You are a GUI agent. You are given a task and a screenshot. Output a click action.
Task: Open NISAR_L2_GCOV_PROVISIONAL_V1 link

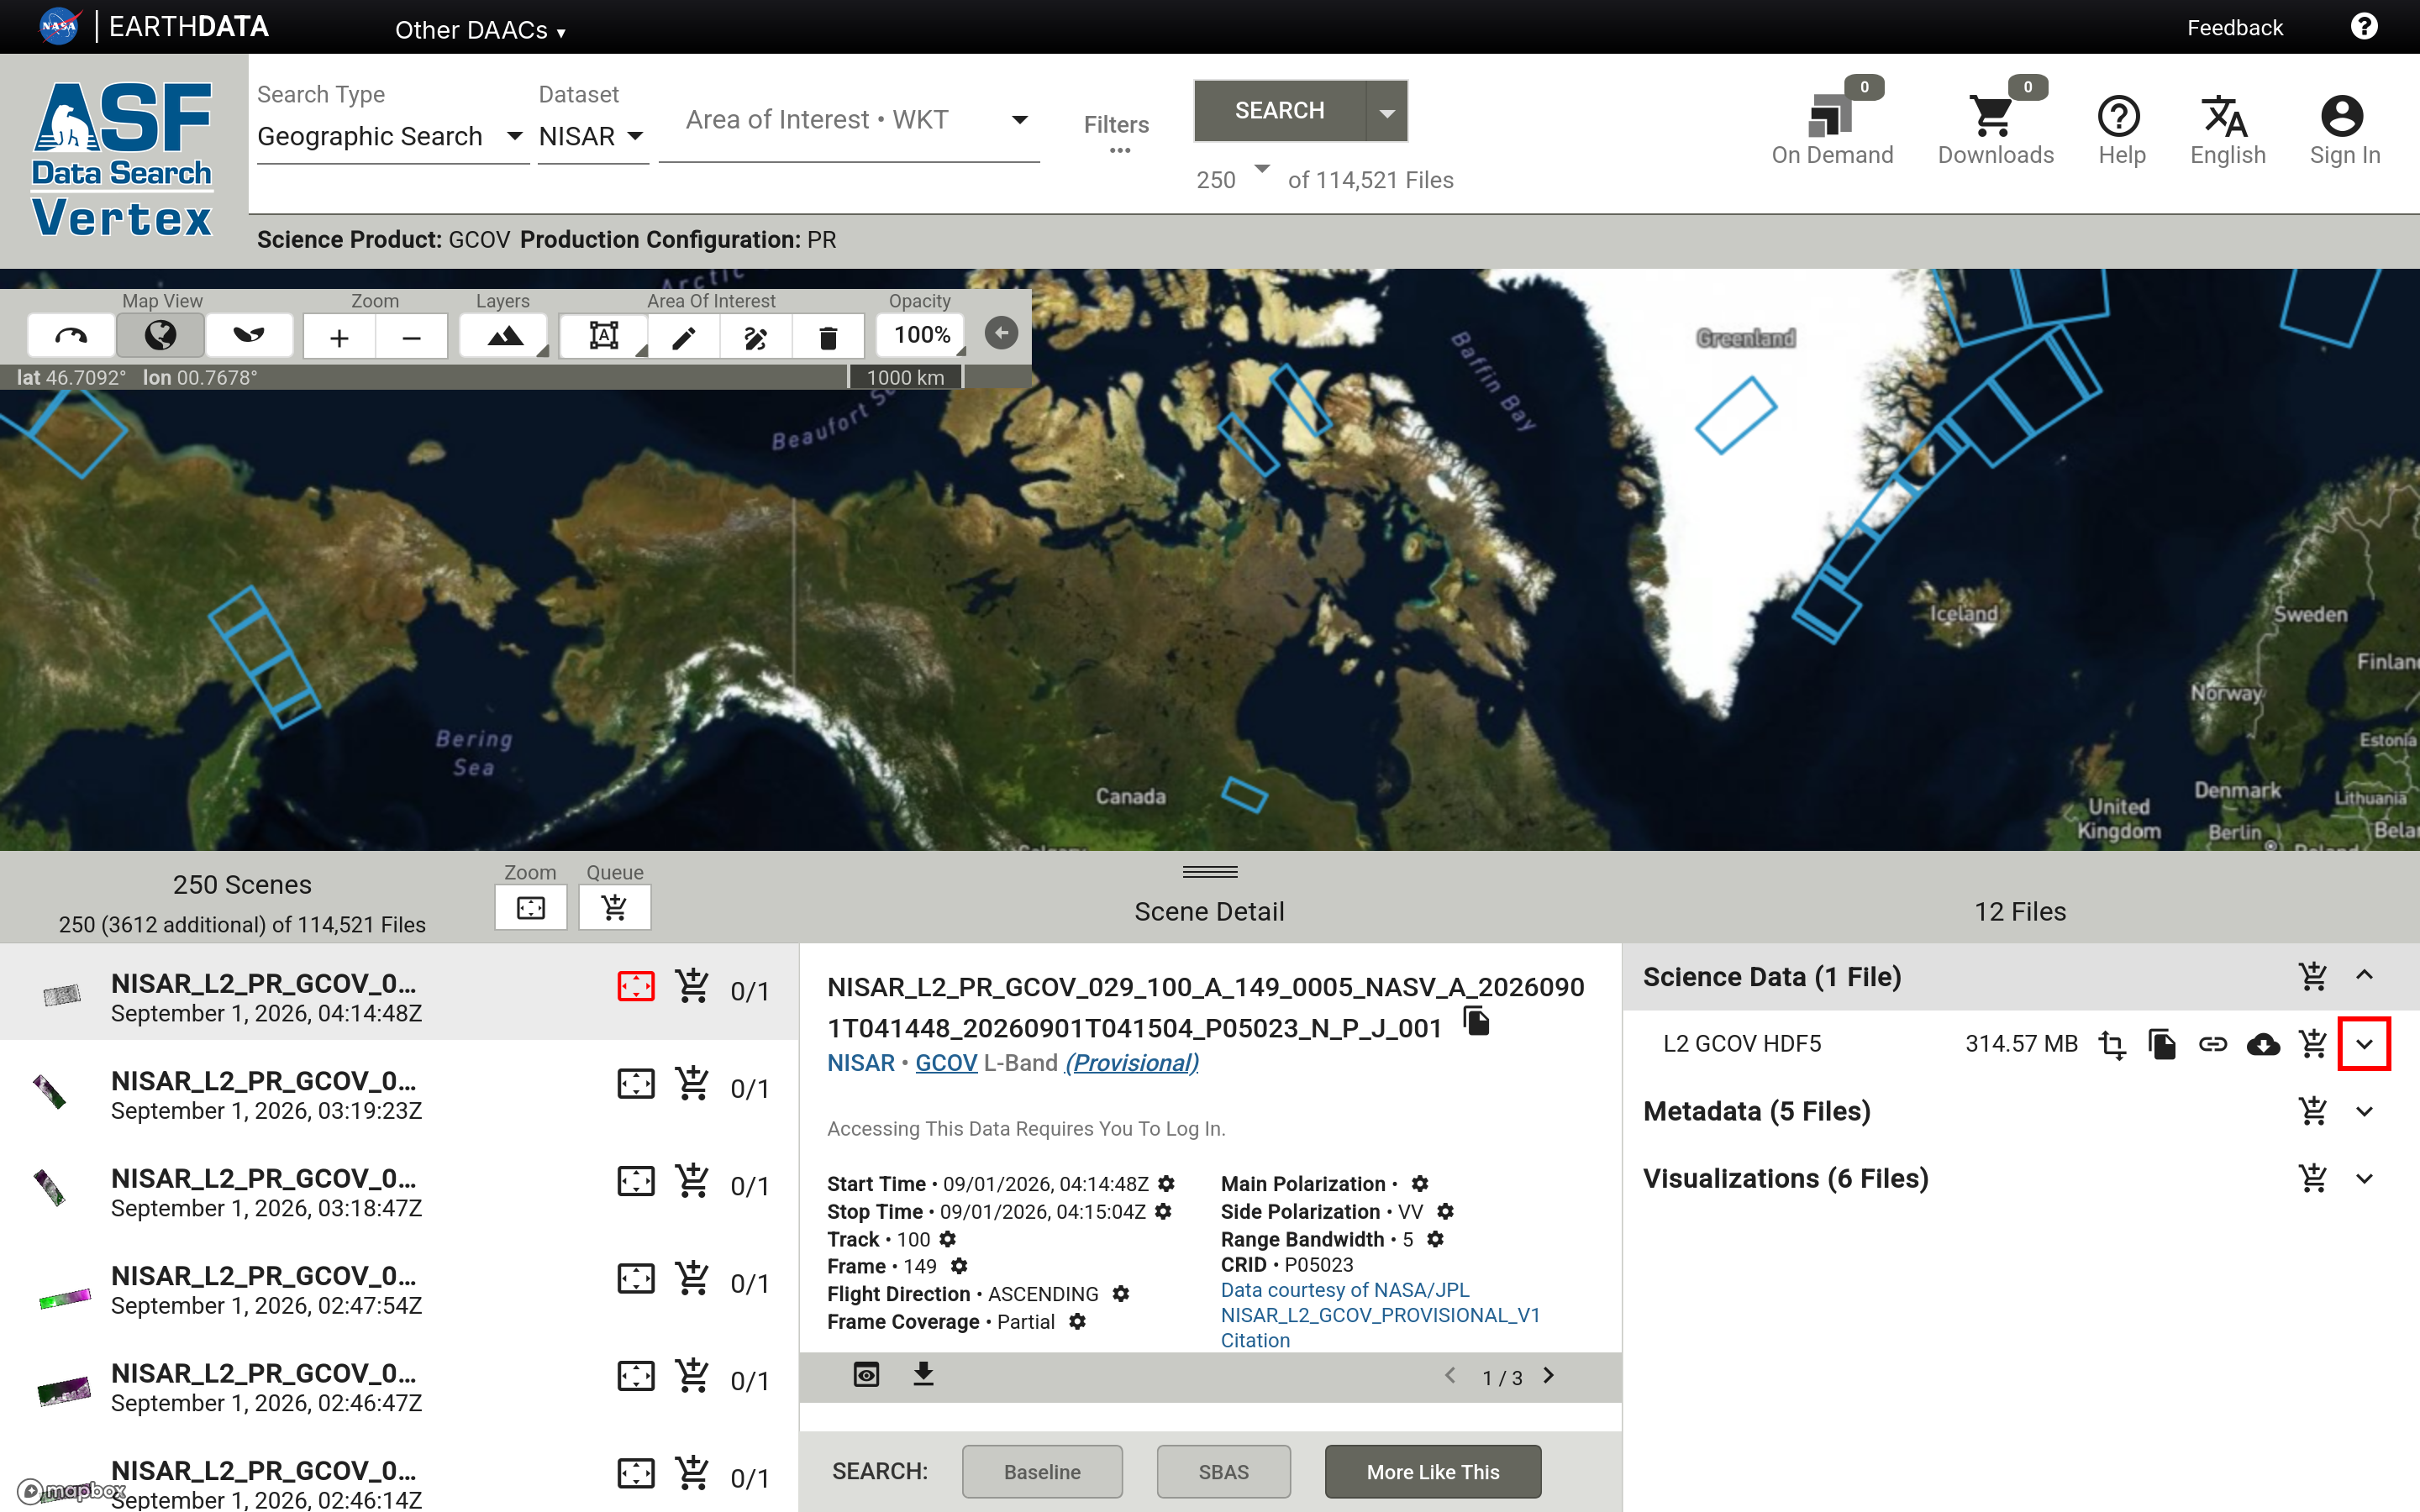[x=1380, y=1315]
